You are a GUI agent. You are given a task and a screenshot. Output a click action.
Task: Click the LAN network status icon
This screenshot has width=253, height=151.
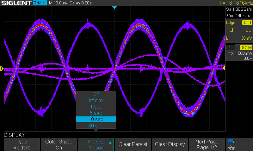point(231,147)
